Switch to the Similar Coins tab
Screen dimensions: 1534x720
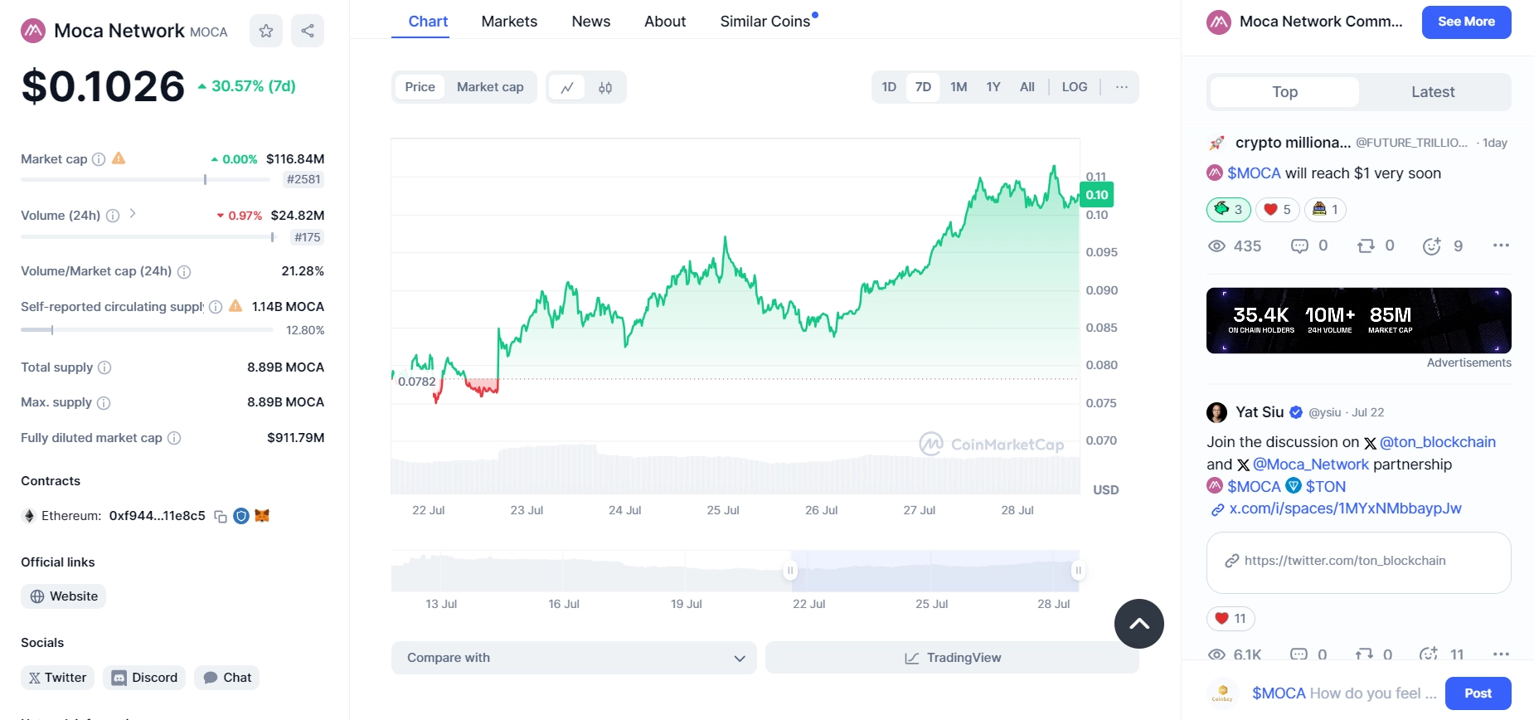[765, 22]
